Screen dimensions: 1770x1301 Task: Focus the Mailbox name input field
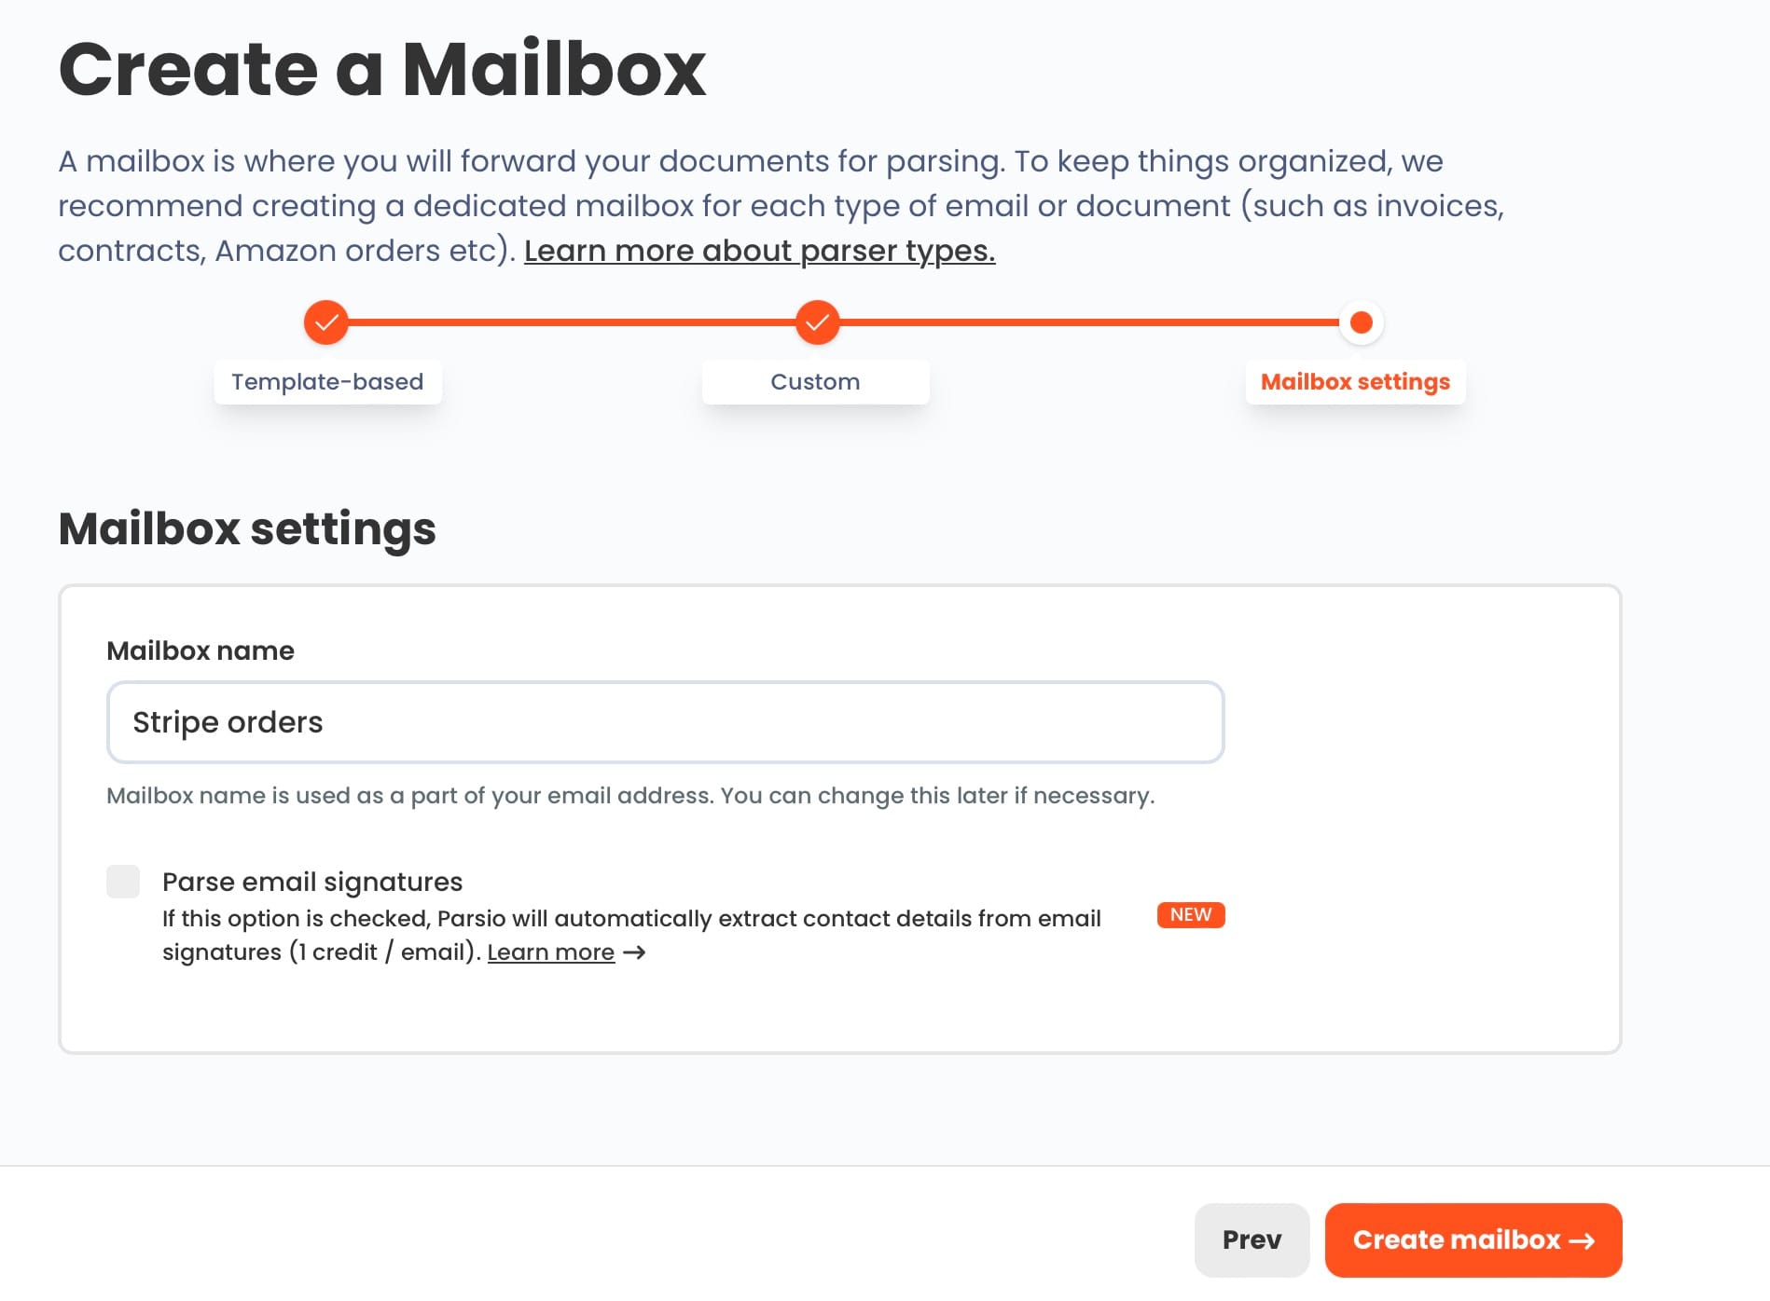(665, 722)
